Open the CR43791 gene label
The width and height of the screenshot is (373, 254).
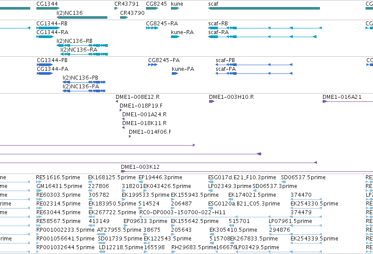(127, 4)
